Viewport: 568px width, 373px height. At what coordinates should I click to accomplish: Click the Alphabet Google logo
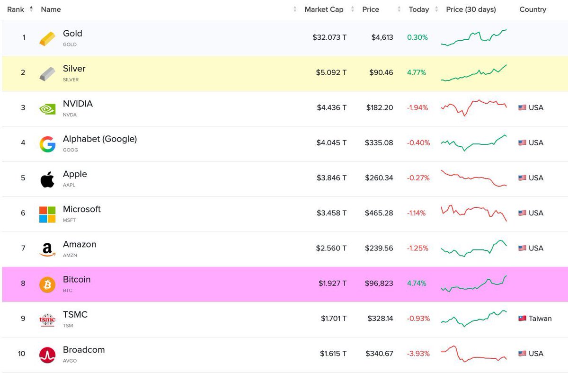47,144
